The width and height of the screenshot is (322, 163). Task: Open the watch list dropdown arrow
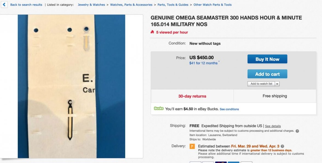pyautogui.click(x=277, y=84)
